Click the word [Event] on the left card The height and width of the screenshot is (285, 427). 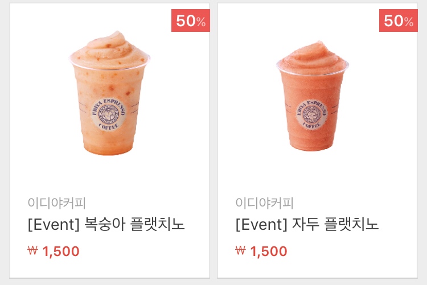pos(54,225)
